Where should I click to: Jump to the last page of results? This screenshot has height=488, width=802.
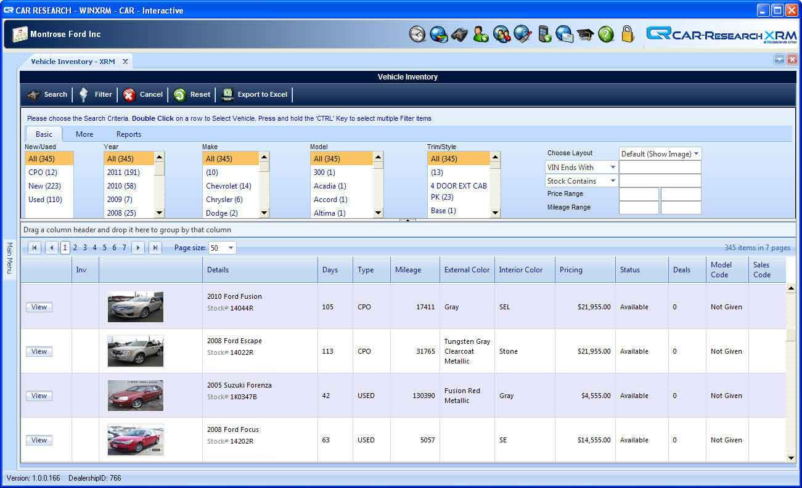(155, 248)
